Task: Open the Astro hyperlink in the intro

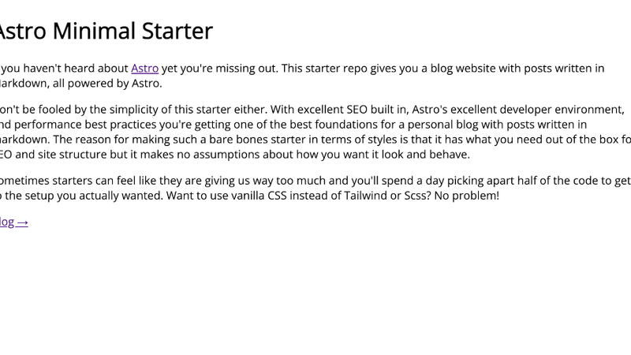Action: pos(144,69)
